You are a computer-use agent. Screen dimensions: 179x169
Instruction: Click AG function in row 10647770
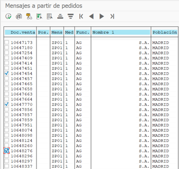(x=79, y=104)
